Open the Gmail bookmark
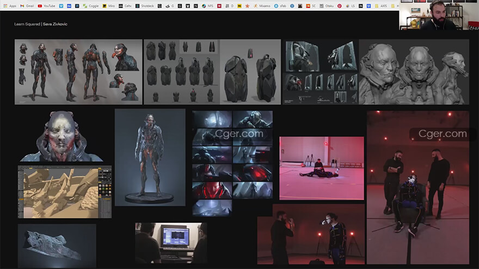This screenshot has width=479, height=269. [27, 6]
